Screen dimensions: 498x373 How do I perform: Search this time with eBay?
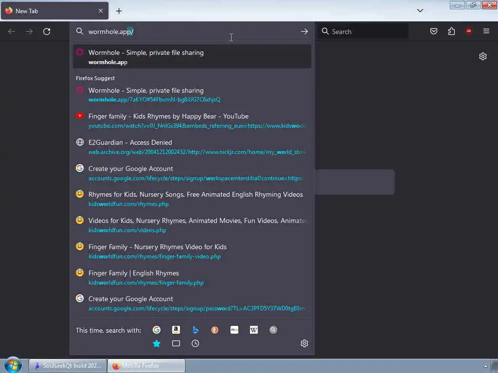tap(234, 330)
